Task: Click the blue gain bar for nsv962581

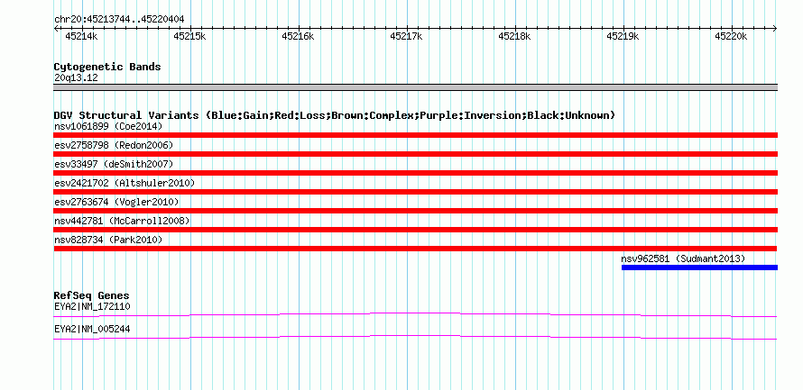Action: (x=699, y=268)
